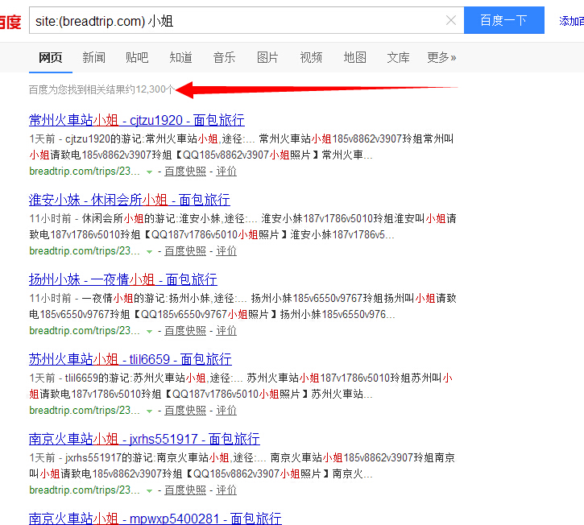Expand dropdown arrow of jxrhs551917 result URL
The height and width of the screenshot is (525, 584).
pos(149,490)
